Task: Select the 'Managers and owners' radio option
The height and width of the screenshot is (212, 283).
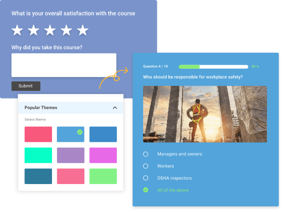Action: [x=145, y=154]
